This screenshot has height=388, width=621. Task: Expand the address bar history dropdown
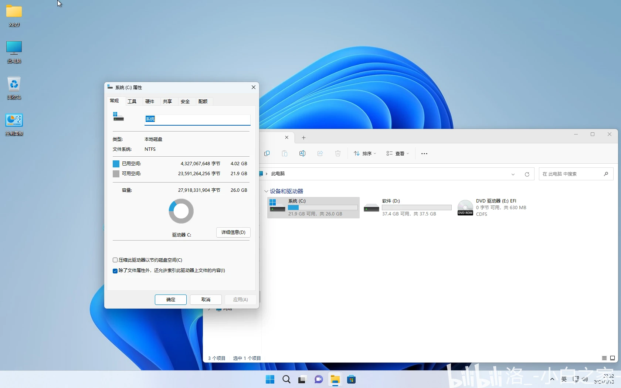coord(513,174)
